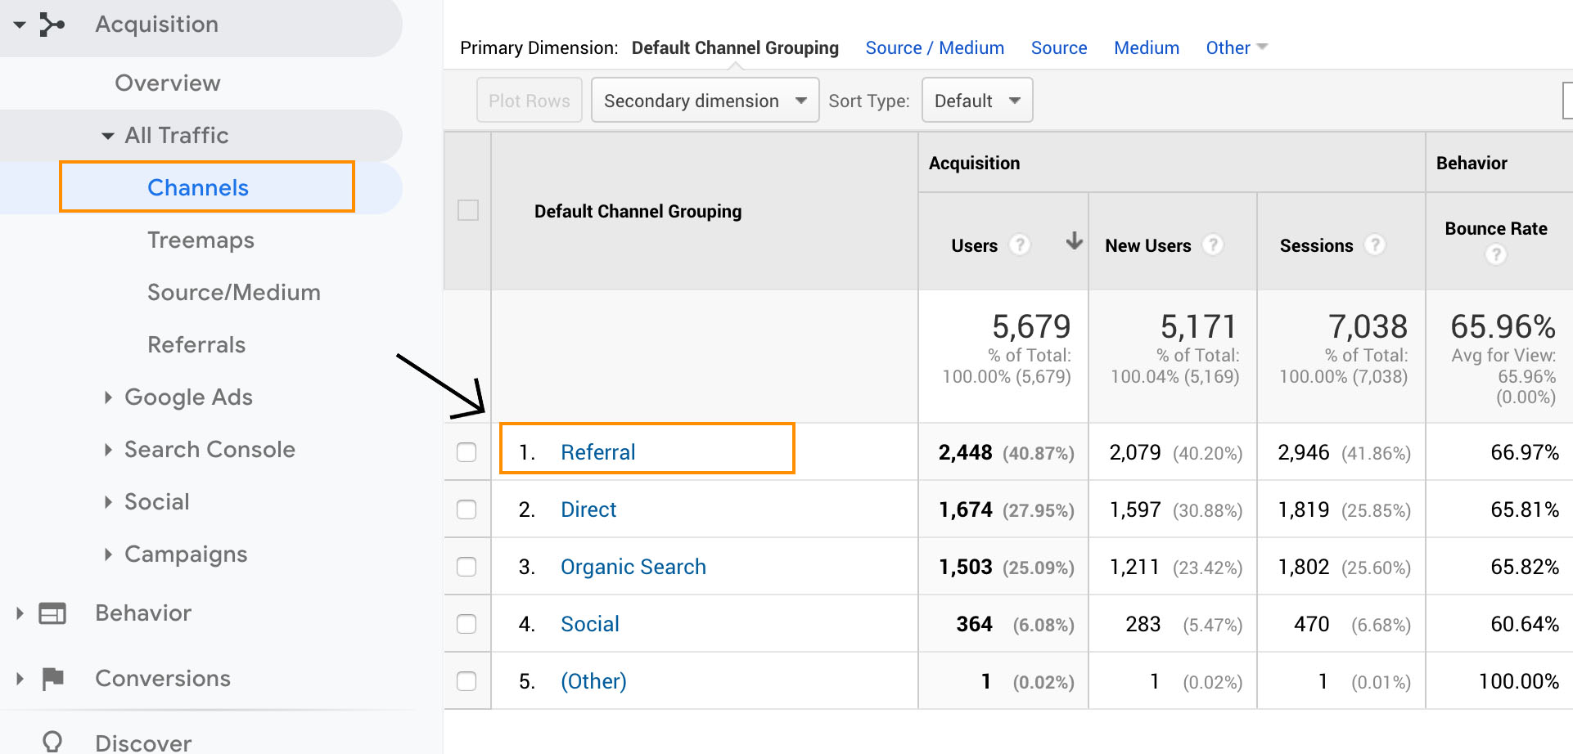The height and width of the screenshot is (754, 1573).
Task: Sort by the Users column header
Action: coord(974,245)
